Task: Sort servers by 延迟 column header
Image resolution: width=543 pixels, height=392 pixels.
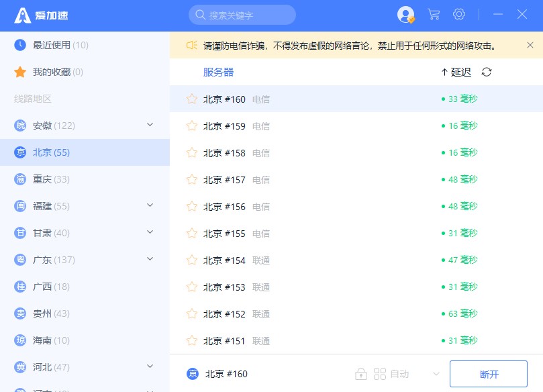Action: pyautogui.click(x=456, y=72)
